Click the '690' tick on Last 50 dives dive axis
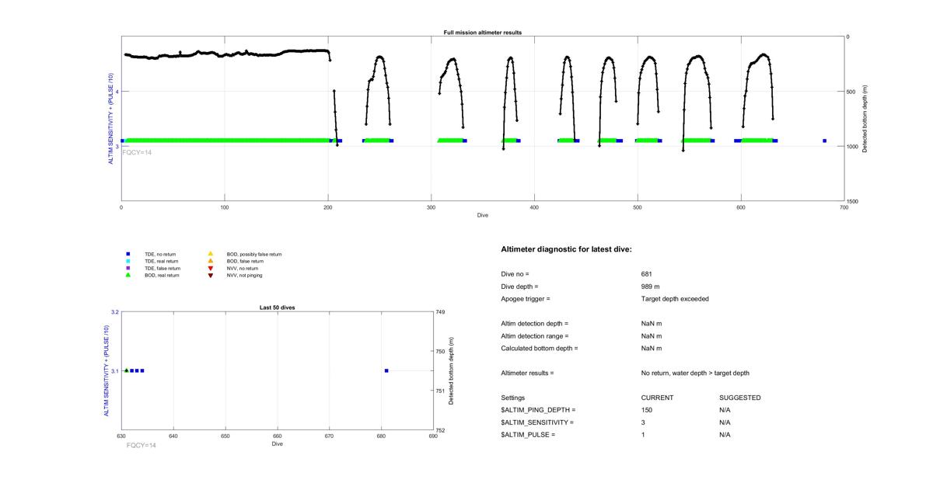 (x=433, y=436)
